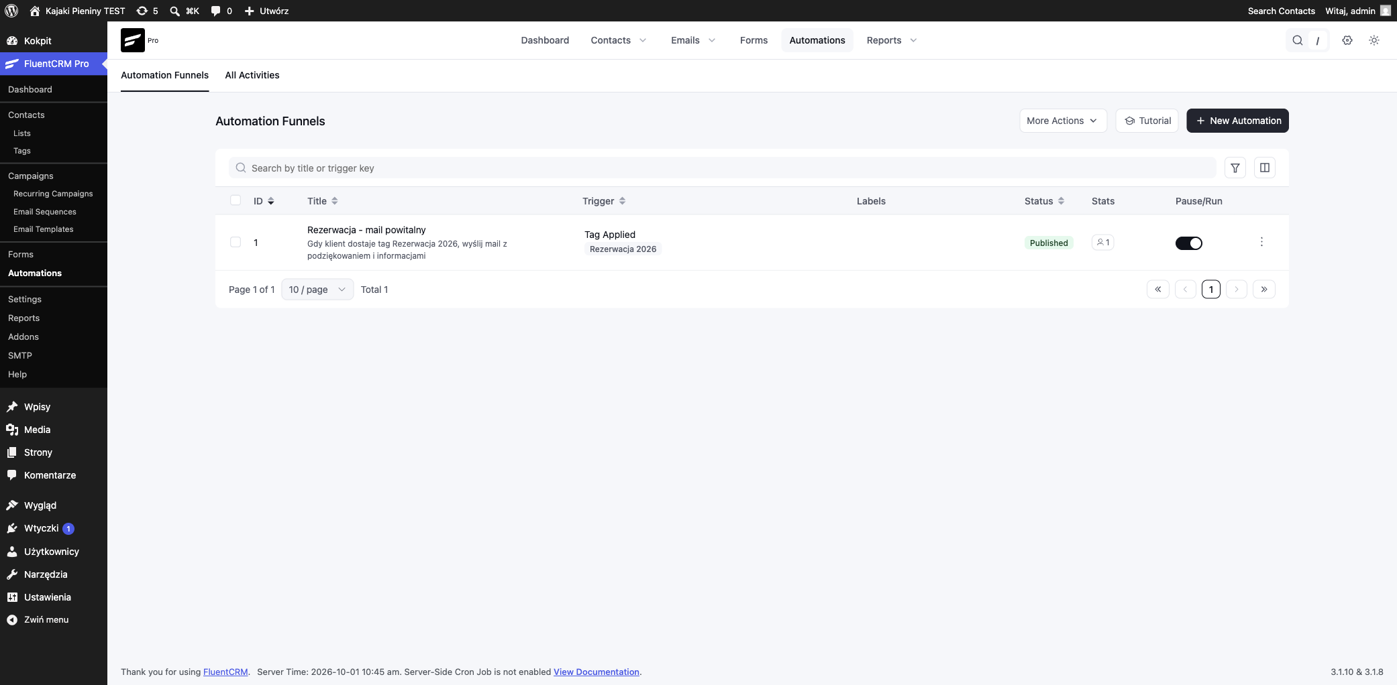Expand the Contacts top menu
The height and width of the screenshot is (685, 1397).
[x=618, y=40]
